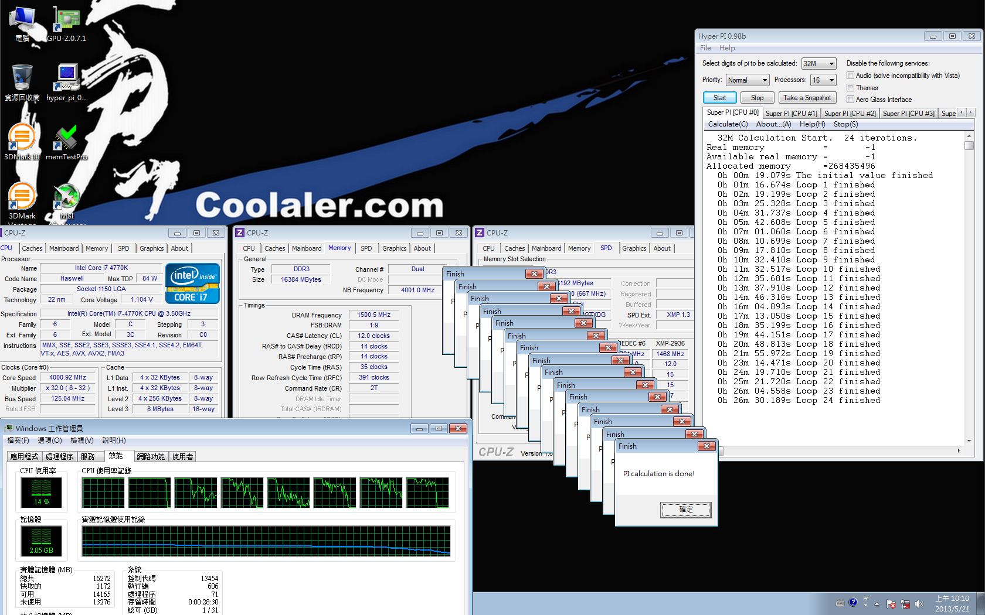Switch to Super PI [CPU #3] tab
The height and width of the screenshot is (615, 985).
click(x=908, y=113)
